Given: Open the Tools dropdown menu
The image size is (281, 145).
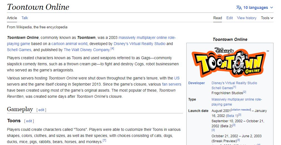Looking at the screenshot, I should click(x=267, y=18).
